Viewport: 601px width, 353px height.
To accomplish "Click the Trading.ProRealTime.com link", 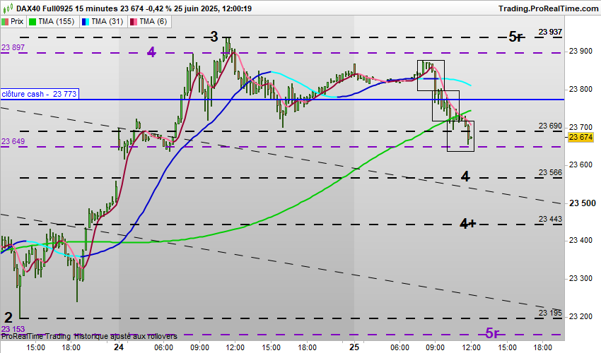I will pyautogui.click(x=548, y=8).
